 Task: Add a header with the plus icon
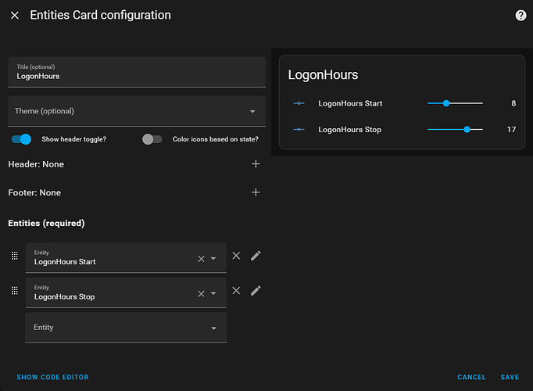click(256, 164)
